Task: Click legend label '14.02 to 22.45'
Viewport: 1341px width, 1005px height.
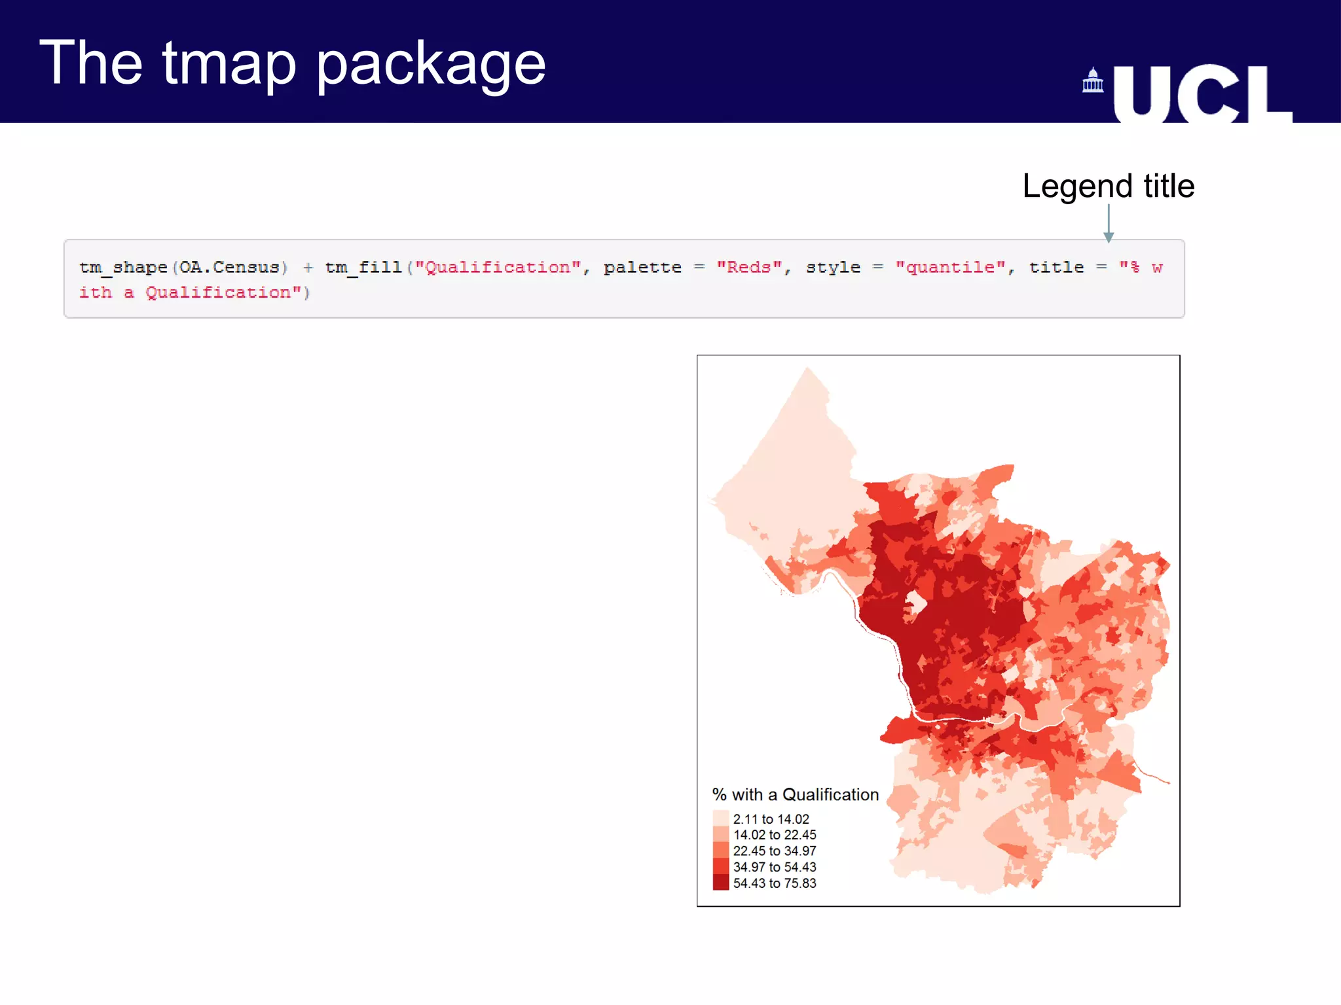Action: (x=775, y=835)
